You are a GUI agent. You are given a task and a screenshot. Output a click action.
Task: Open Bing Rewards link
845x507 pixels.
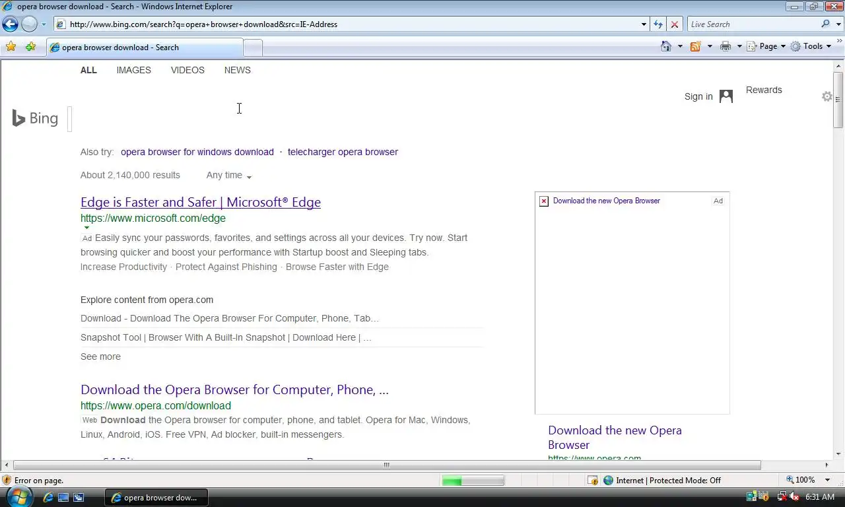[x=764, y=90]
